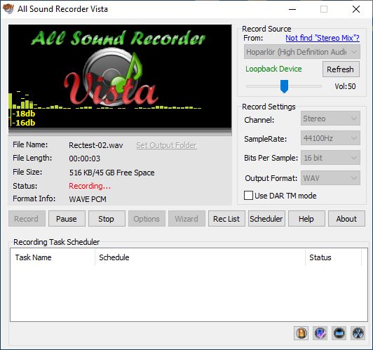
Task: Click the blue bar icon button
Action: click(x=339, y=333)
